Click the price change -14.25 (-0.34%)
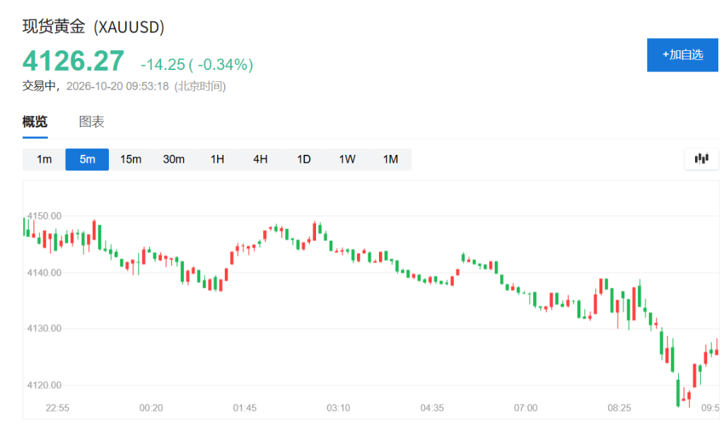Screen dimensions: 724x425 pyautogui.click(x=197, y=64)
